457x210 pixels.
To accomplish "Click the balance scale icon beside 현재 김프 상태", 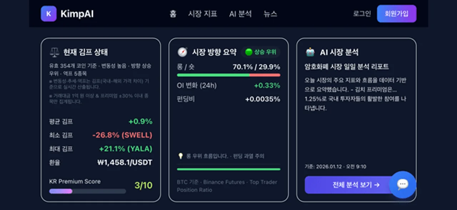I will tap(54, 52).
